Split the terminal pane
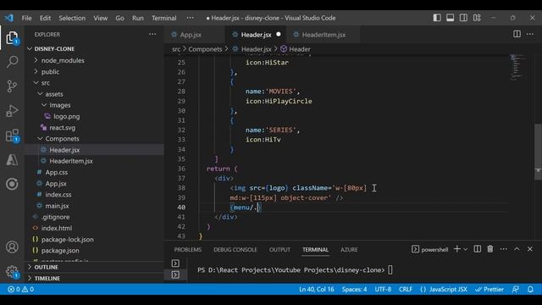The width and height of the screenshot is (542, 305). click(478, 249)
